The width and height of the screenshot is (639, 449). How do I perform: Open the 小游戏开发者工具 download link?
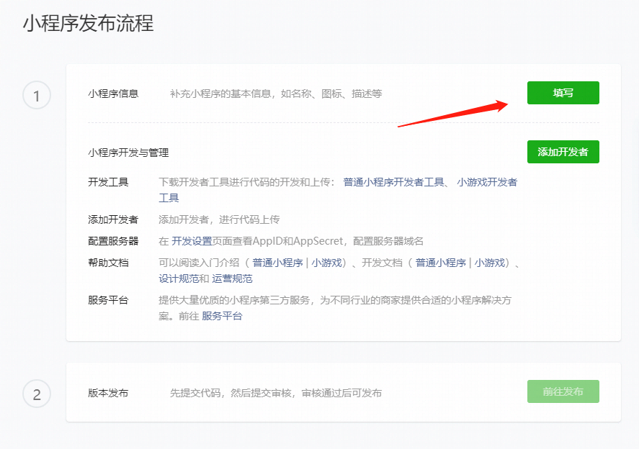486,182
